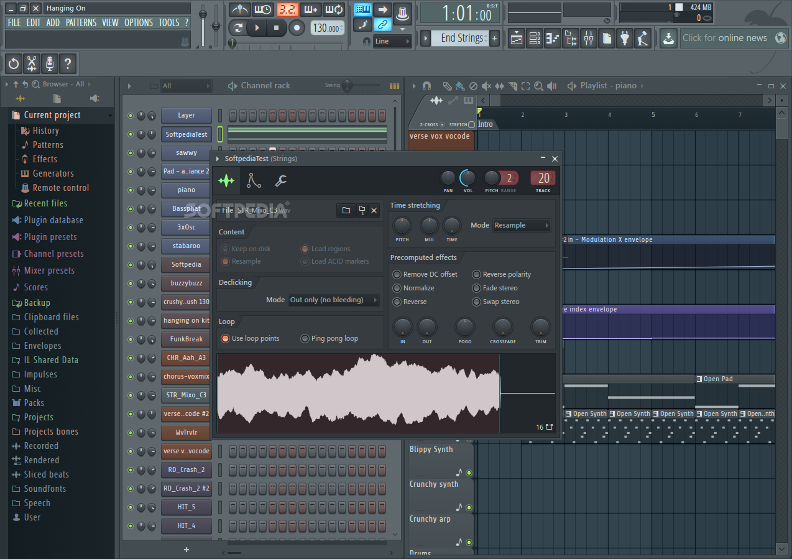Open the mixer view icon
This screenshot has height=559, width=792.
click(589, 38)
